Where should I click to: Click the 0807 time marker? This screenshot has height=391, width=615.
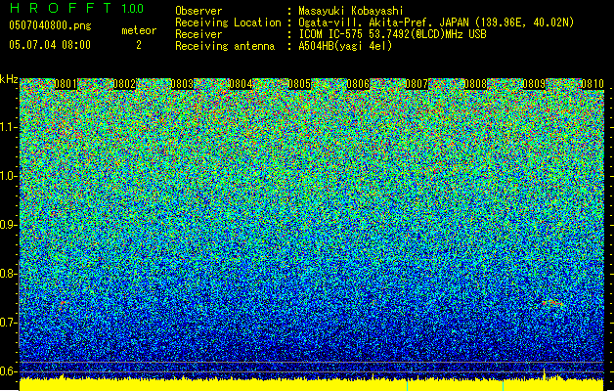tap(417, 84)
